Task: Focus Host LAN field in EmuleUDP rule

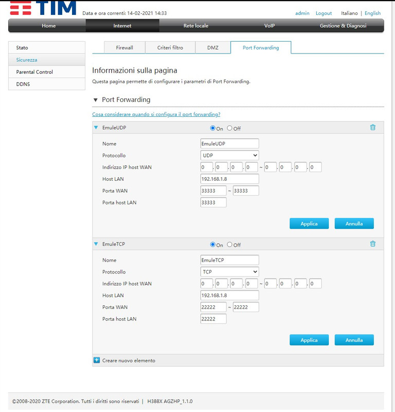Action: coord(229,179)
